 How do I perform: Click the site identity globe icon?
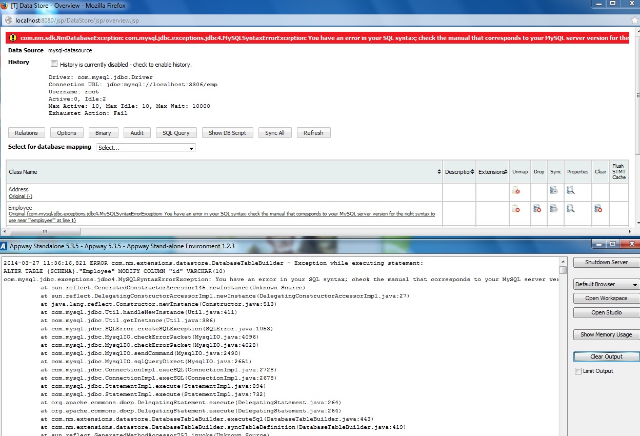tap(9, 21)
